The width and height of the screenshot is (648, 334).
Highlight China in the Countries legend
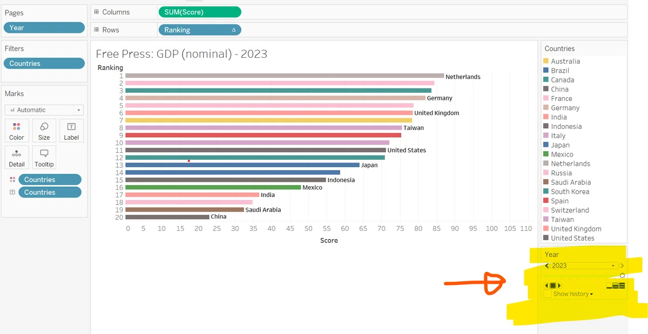point(559,89)
